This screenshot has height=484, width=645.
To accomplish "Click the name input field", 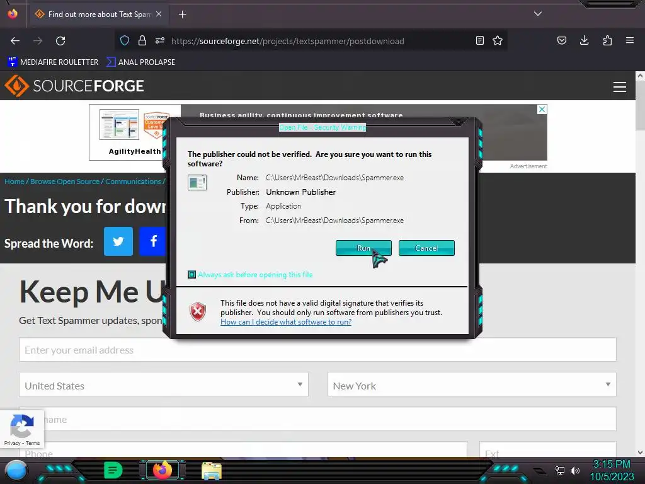I will (317, 419).
